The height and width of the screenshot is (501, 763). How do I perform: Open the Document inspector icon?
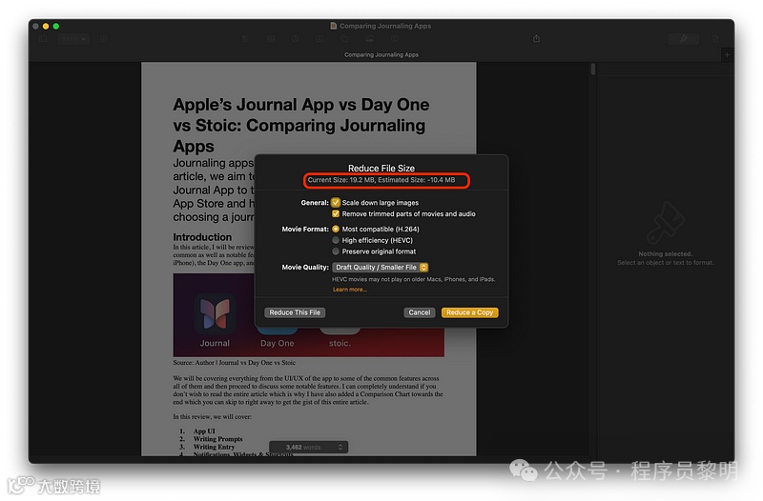(x=715, y=39)
